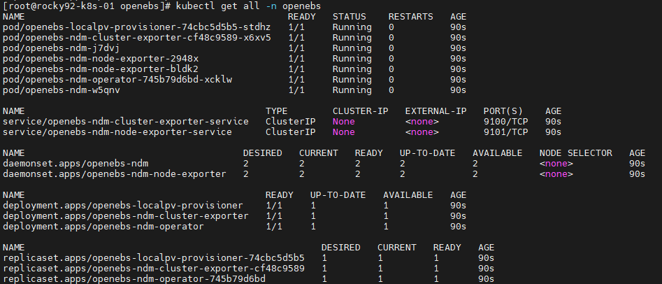Image resolution: width=662 pixels, height=284 pixels.
Task: Click AGE 90s of openebs-ndm-node-exporter daemonset
Action: (637, 174)
